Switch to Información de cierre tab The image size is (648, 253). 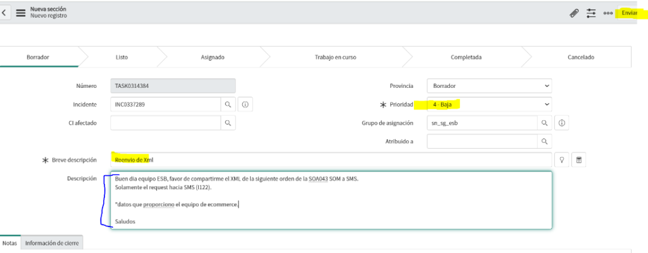click(52, 243)
